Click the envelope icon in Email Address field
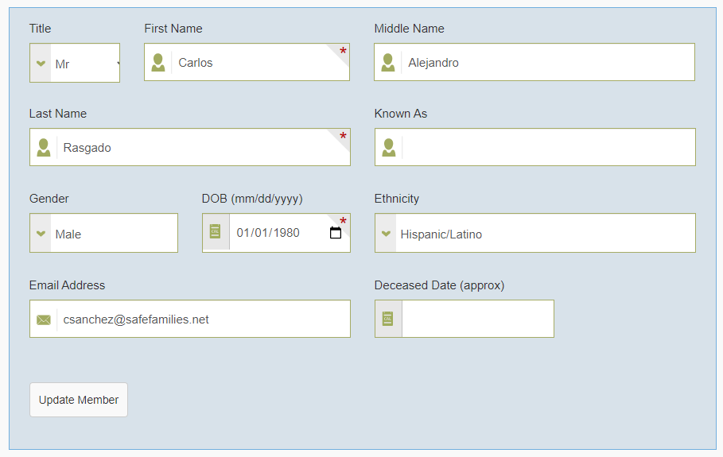 click(x=43, y=320)
